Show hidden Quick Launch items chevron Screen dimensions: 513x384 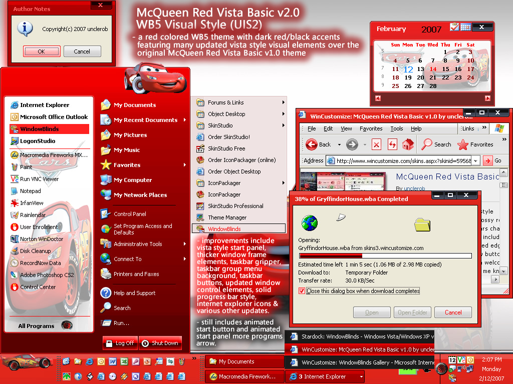[x=194, y=358]
